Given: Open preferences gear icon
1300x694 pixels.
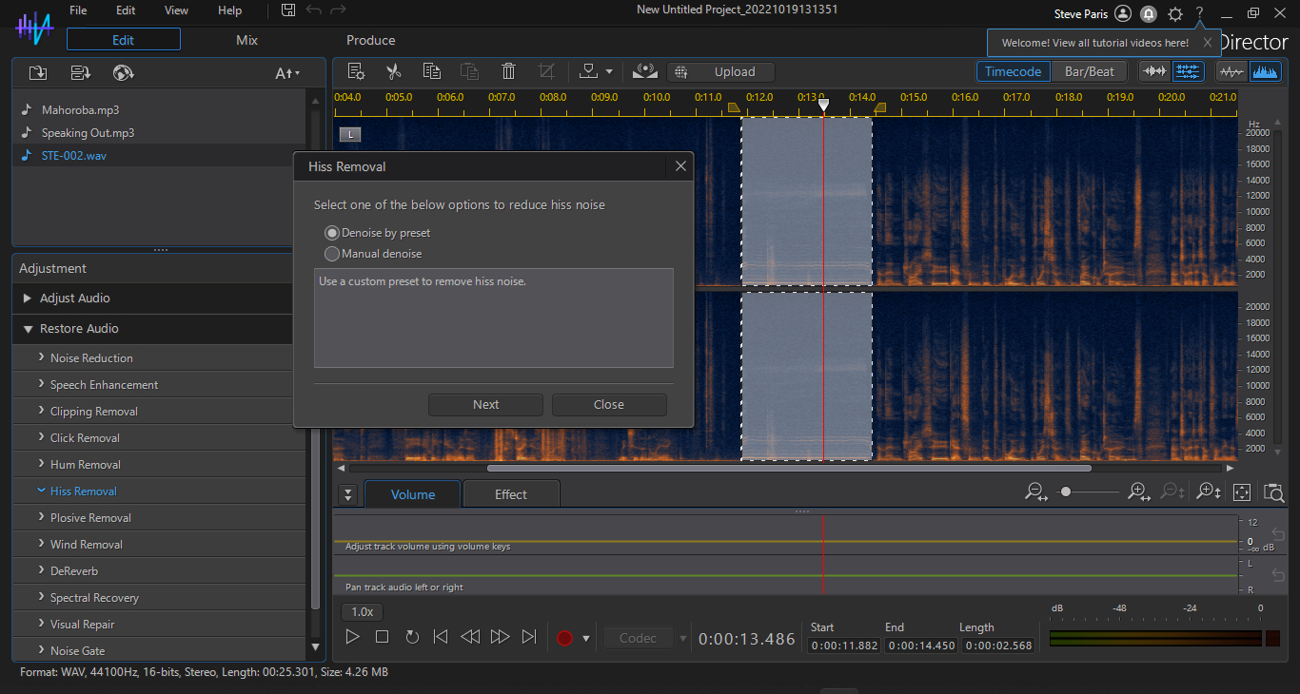Looking at the screenshot, I should (1175, 13).
